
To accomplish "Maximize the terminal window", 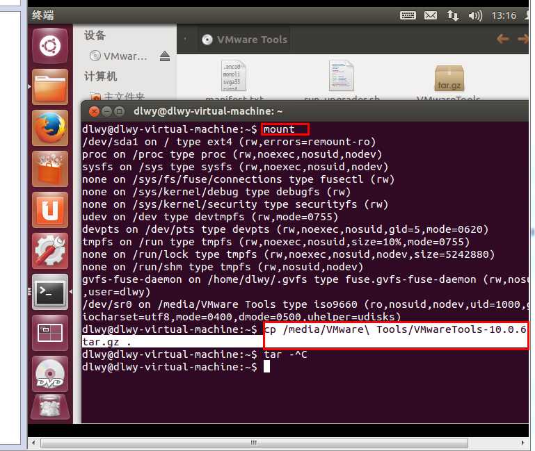I will click(119, 111).
